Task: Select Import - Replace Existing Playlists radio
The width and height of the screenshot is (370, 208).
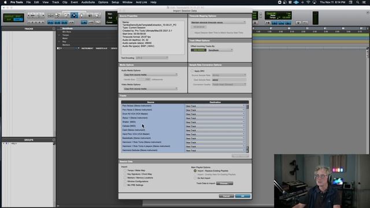Action: pos(195,170)
